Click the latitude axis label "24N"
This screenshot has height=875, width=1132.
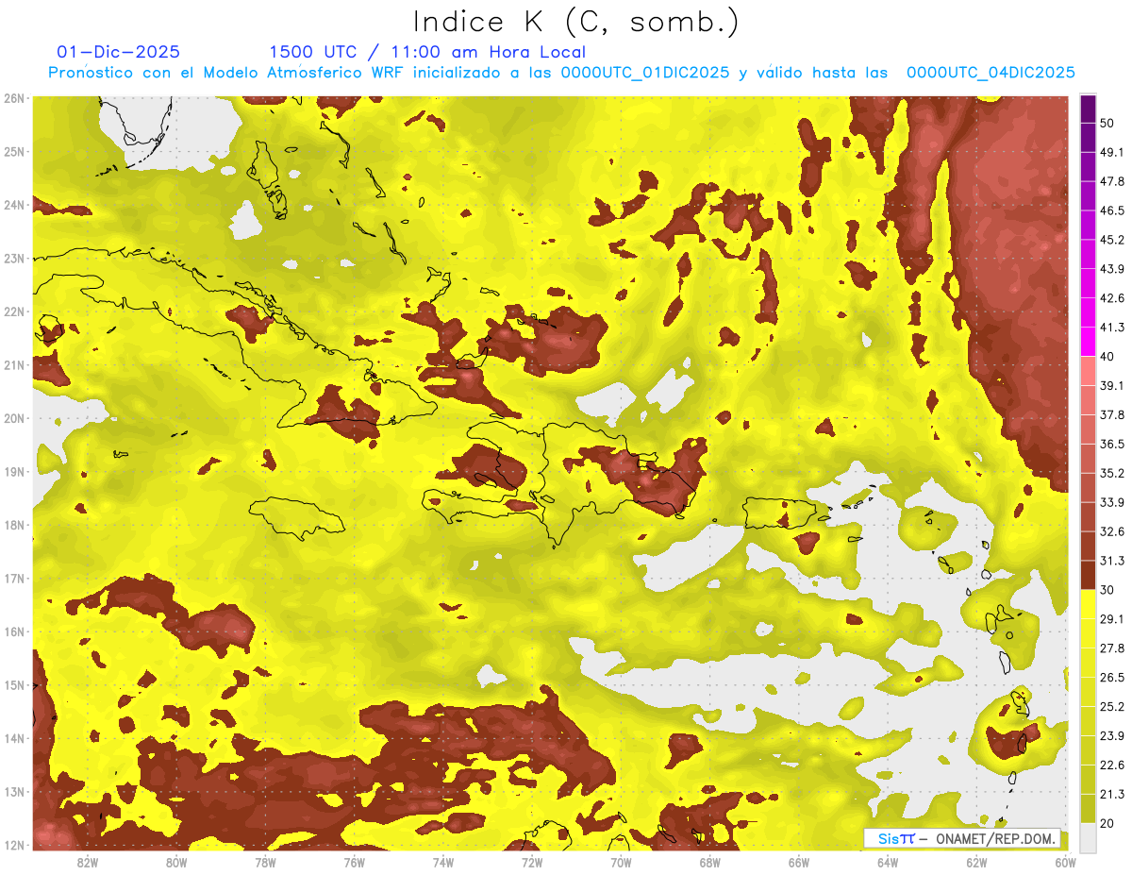pyautogui.click(x=14, y=205)
